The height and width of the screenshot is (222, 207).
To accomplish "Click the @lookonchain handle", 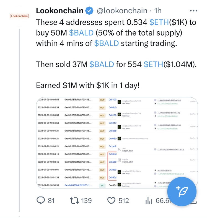I will tap(121, 11).
